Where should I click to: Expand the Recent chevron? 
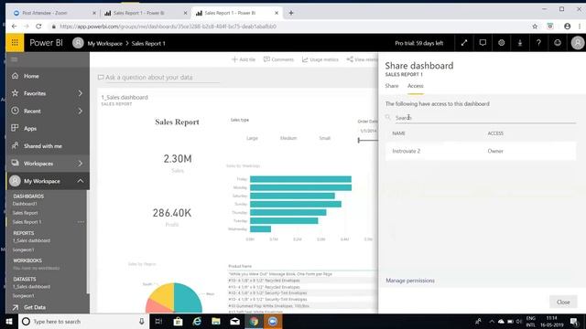[x=81, y=111]
